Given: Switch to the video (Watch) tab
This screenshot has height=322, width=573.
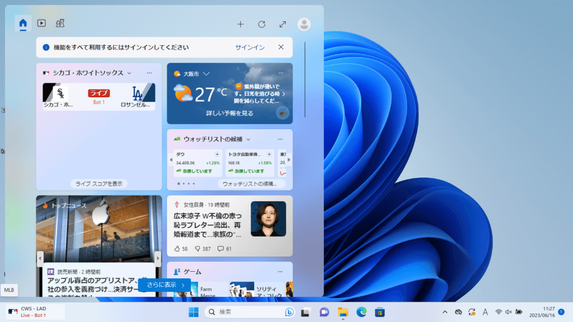Looking at the screenshot, I should 41,23.
